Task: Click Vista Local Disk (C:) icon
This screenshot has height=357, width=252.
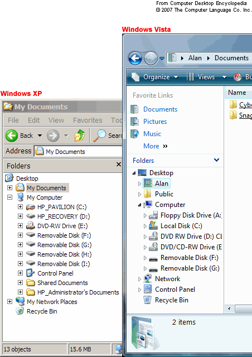Action: (x=153, y=225)
